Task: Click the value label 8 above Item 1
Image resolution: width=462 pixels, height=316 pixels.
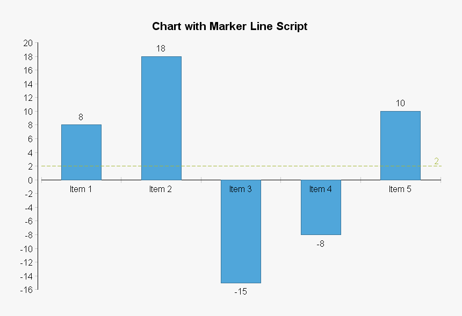Action: coord(81,117)
